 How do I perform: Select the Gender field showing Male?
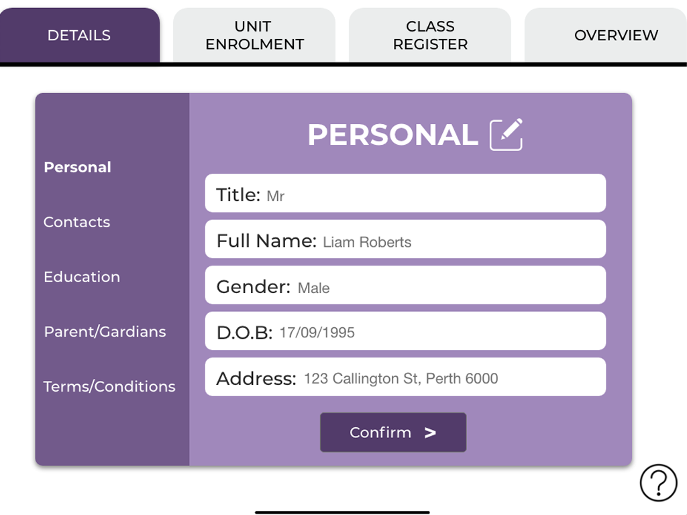pos(405,285)
